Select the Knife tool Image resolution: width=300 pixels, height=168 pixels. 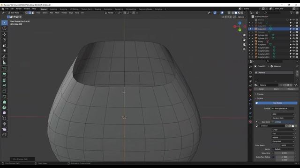tap(4, 97)
